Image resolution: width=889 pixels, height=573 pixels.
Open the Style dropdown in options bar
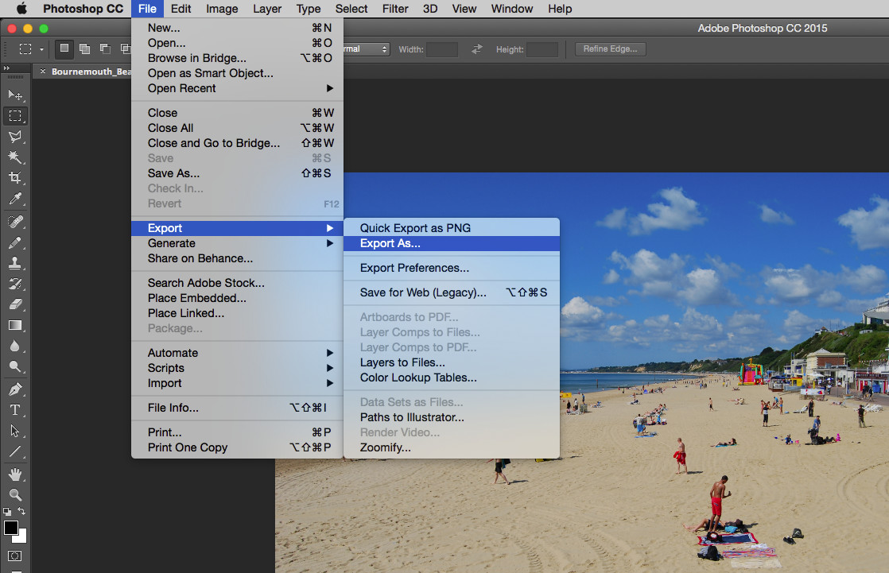click(367, 49)
